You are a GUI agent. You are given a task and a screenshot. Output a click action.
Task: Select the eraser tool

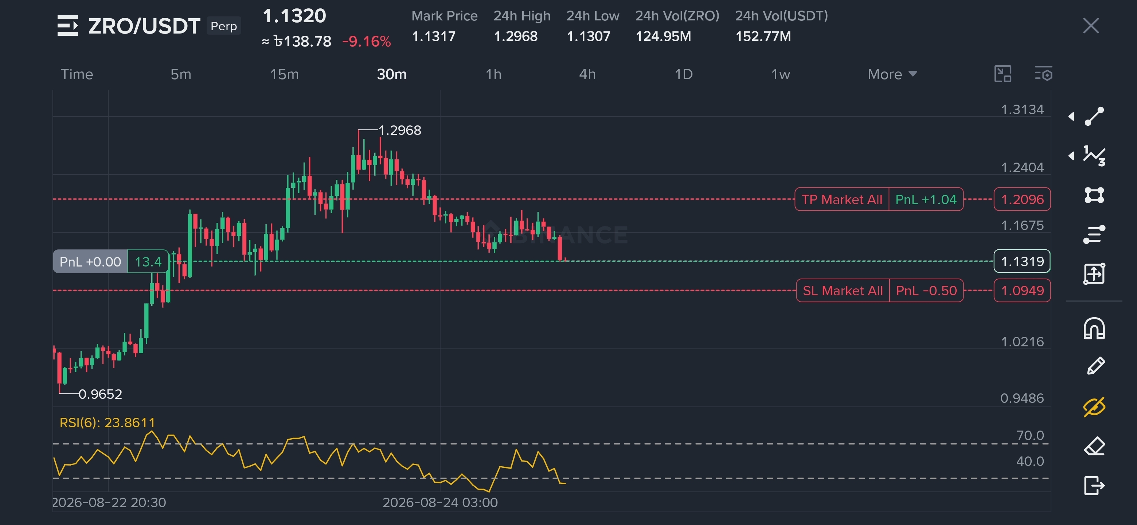tap(1094, 446)
